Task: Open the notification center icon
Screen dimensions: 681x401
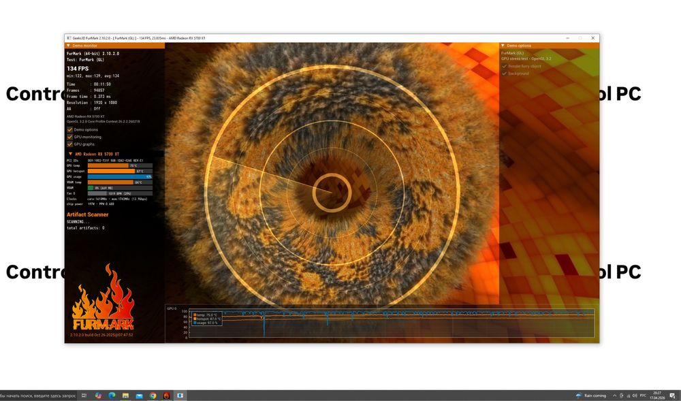Action: coord(672,396)
